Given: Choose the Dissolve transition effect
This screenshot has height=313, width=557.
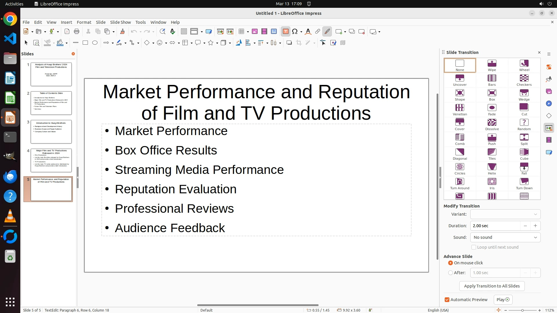Looking at the screenshot, I should point(492,124).
